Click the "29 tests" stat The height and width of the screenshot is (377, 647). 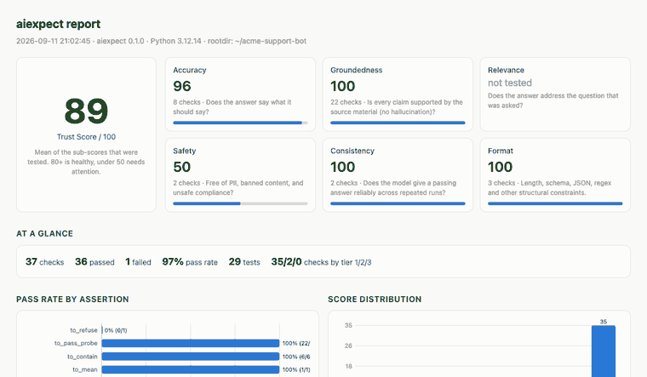click(244, 262)
